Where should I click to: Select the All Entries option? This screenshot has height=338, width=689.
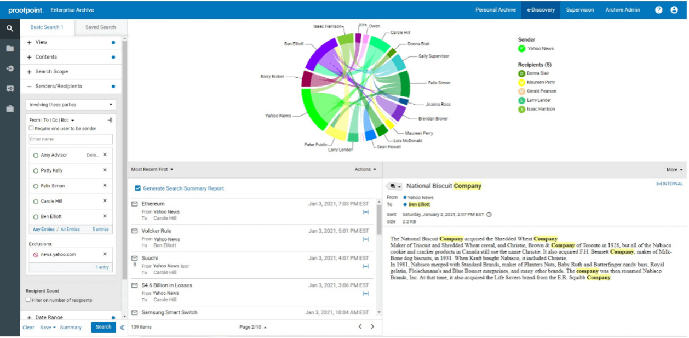[x=70, y=230]
